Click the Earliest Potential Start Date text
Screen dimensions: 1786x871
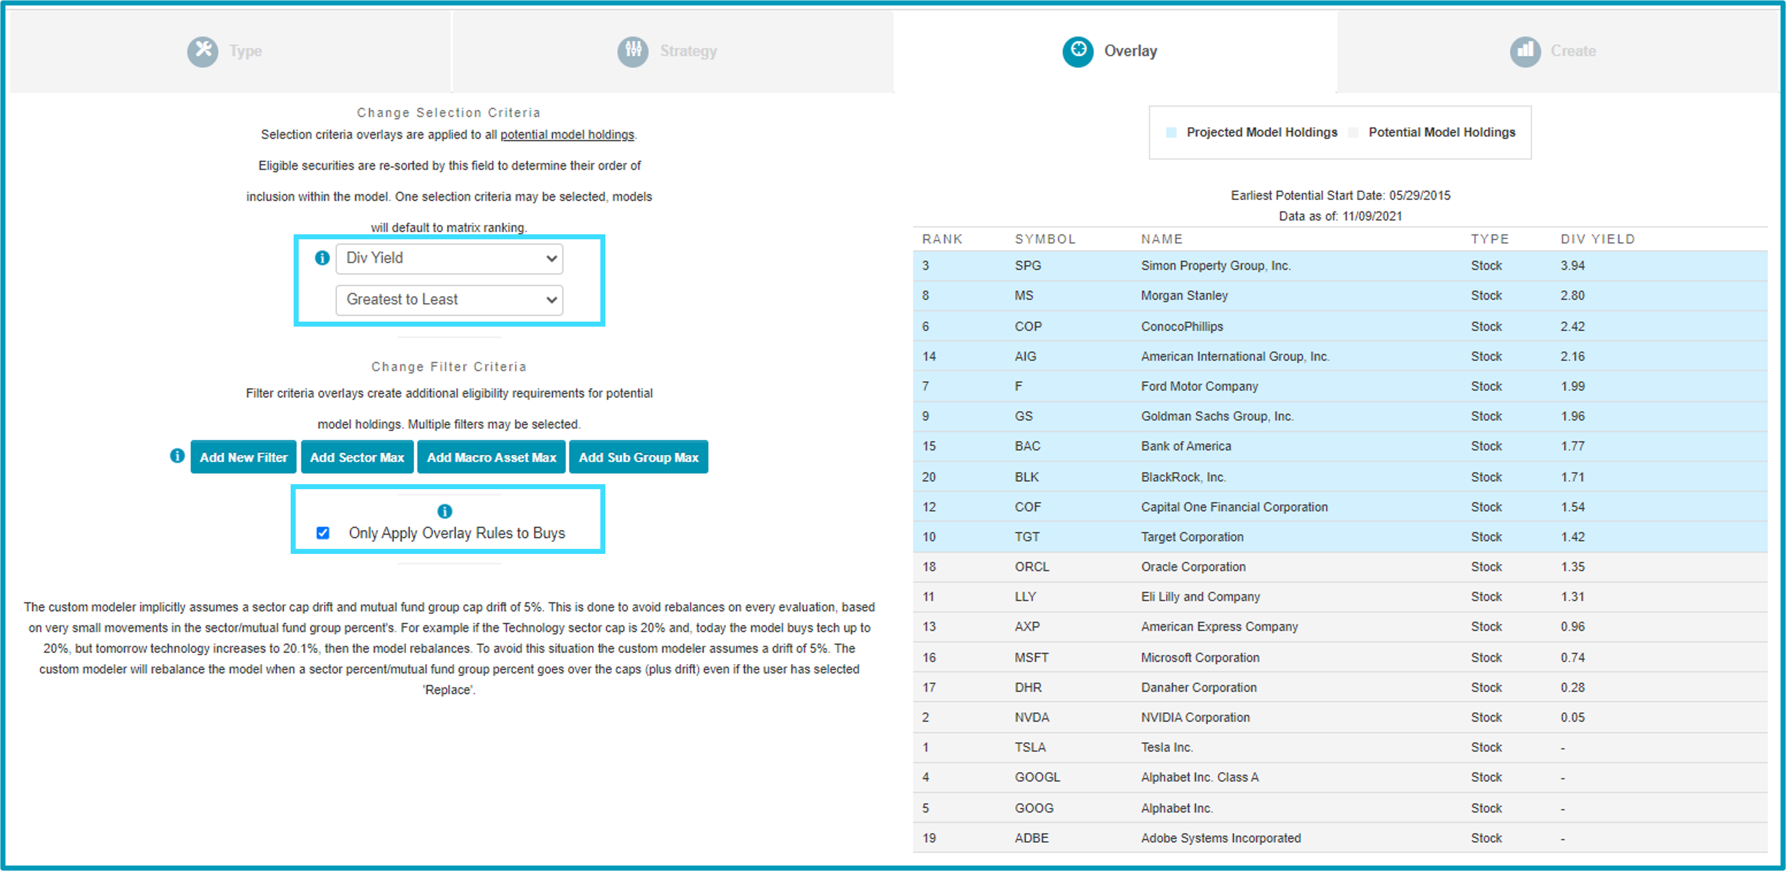[1340, 195]
